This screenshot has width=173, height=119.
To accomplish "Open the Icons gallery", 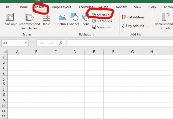I will click(86, 19).
